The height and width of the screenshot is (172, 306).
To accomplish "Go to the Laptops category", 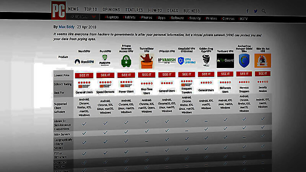I will pyautogui.click(x=112, y=17).
